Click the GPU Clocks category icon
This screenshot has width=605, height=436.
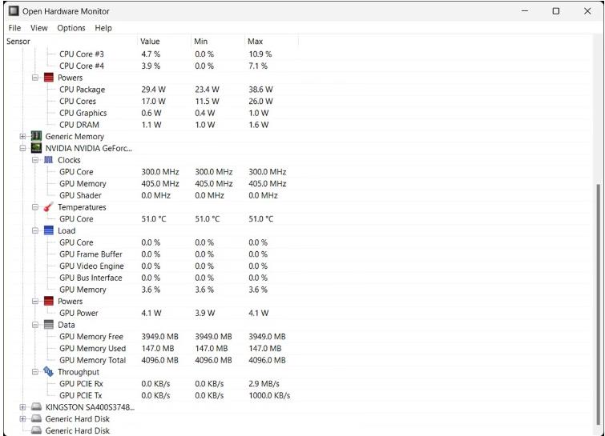point(49,160)
